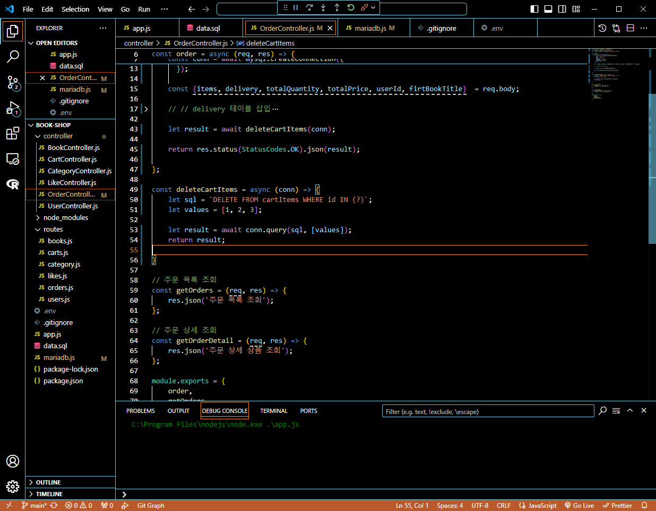Click the code minimap preview
Screen dimensions: 656x511
point(618,74)
